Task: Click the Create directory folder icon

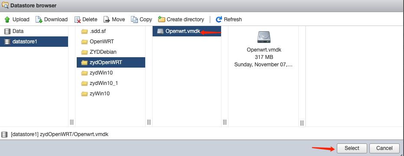Action: (162, 19)
